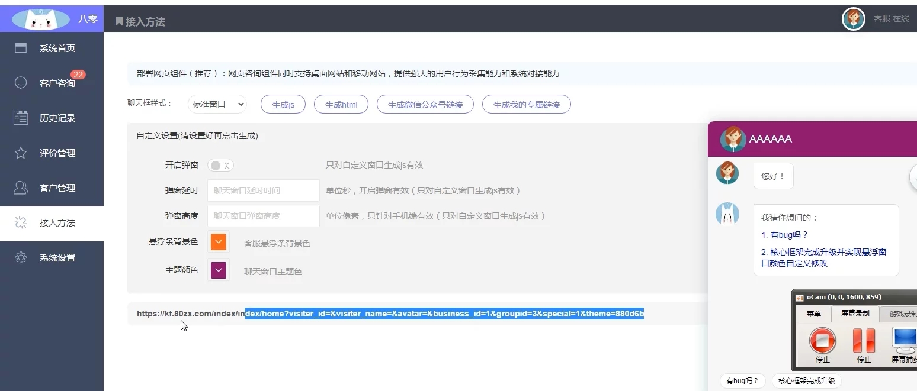Select the 评价管理 star icon
The image size is (917, 391).
pos(21,153)
